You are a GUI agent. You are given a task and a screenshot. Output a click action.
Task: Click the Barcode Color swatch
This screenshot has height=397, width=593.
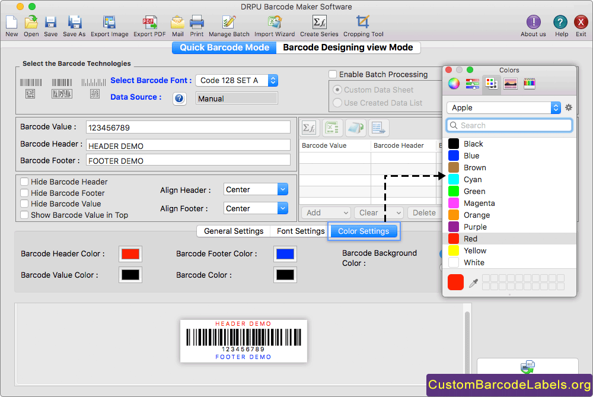(x=285, y=275)
